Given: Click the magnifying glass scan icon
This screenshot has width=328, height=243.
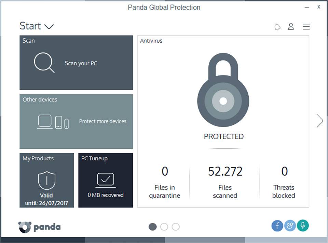Looking at the screenshot, I should point(44,63).
